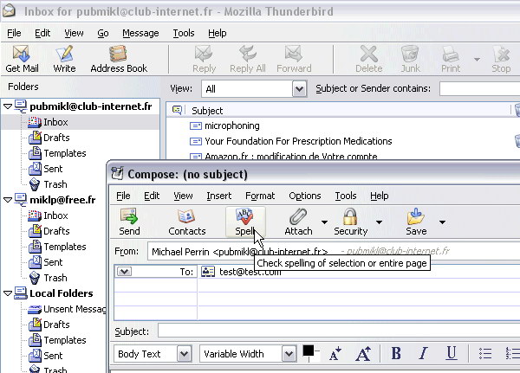Click larger font size icon
The image size is (520, 373).
tap(363, 354)
